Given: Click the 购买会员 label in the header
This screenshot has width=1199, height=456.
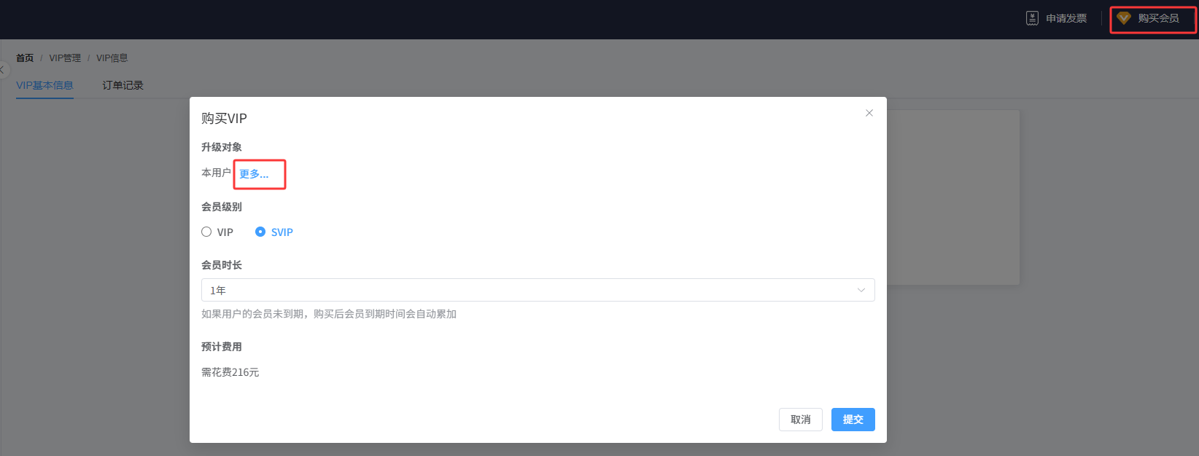Looking at the screenshot, I should 1158,18.
